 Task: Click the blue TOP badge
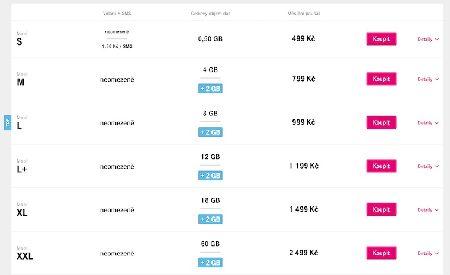point(8,122)
